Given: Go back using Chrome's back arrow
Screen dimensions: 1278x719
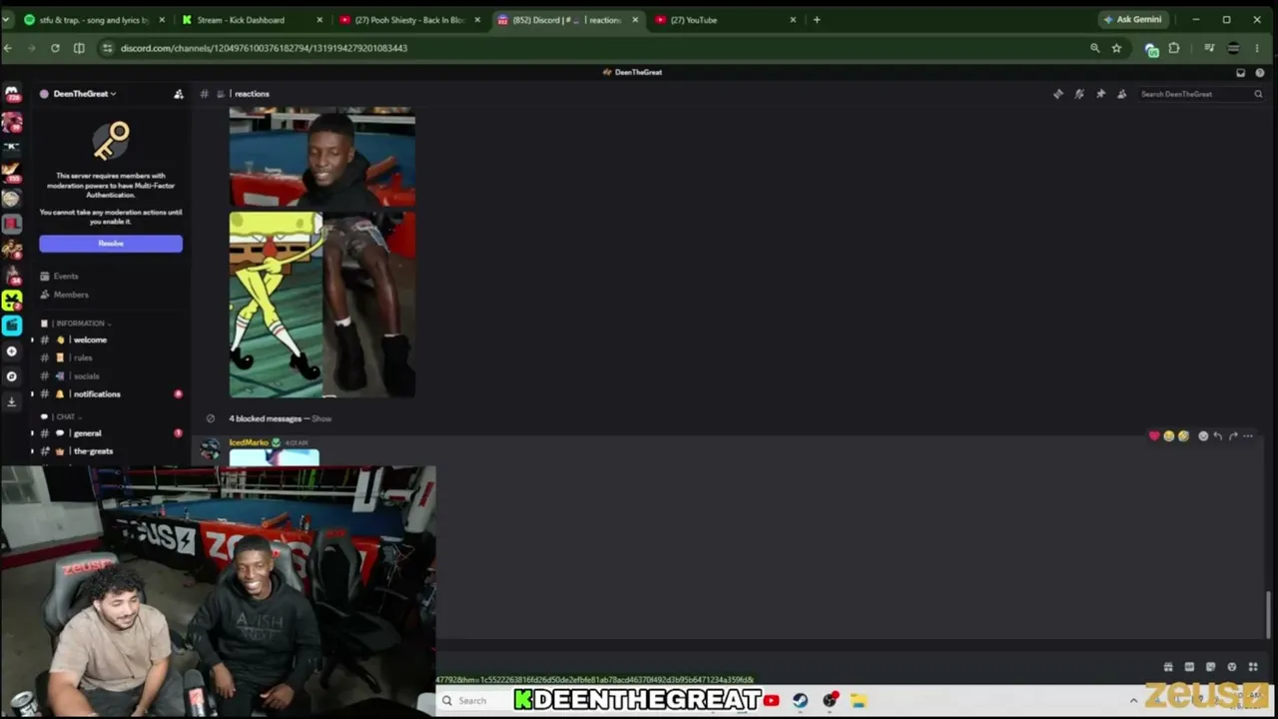Looking at the screenshot, I should pos(8,48).
